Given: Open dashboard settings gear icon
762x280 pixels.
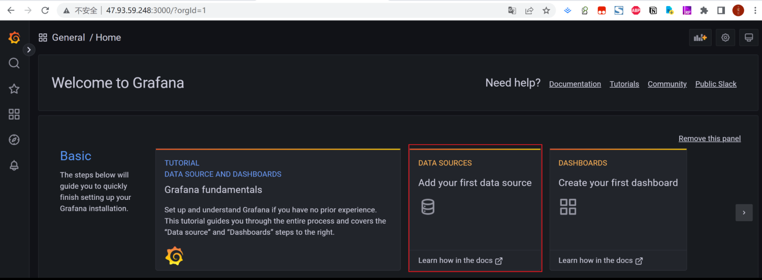Looking at the screenshot, I should [x=725, y=38].
